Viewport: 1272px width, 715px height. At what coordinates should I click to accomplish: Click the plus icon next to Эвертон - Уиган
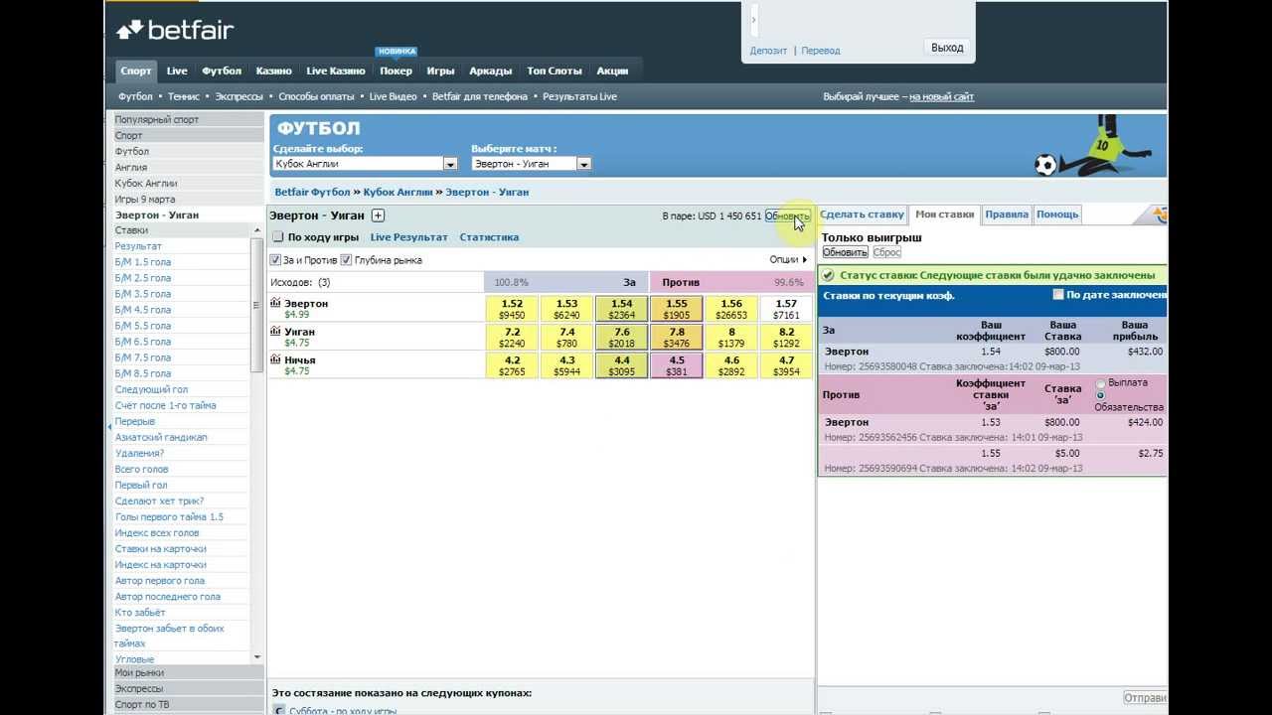[378, 215]
